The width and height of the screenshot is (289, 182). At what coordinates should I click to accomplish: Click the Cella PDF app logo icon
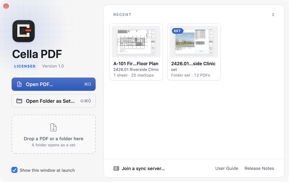point(24,31)
